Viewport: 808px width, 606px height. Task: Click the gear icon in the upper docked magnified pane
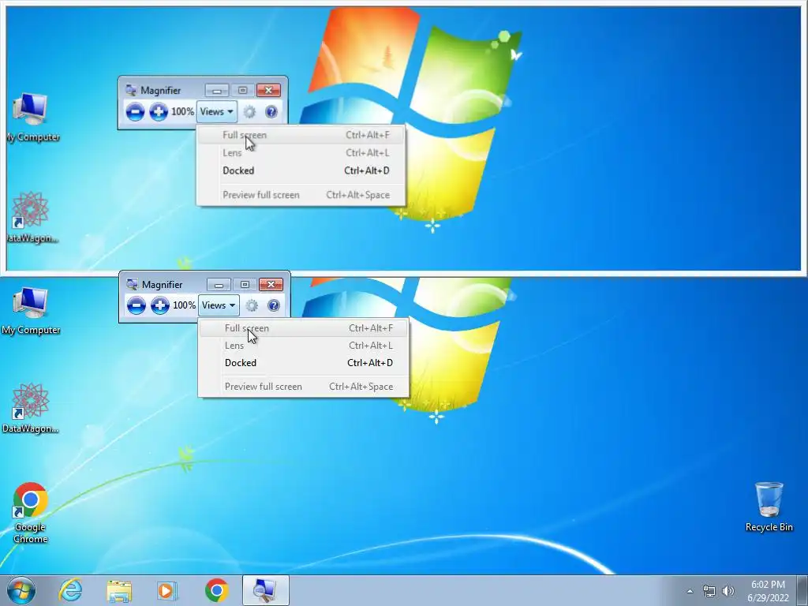[249, 112]
